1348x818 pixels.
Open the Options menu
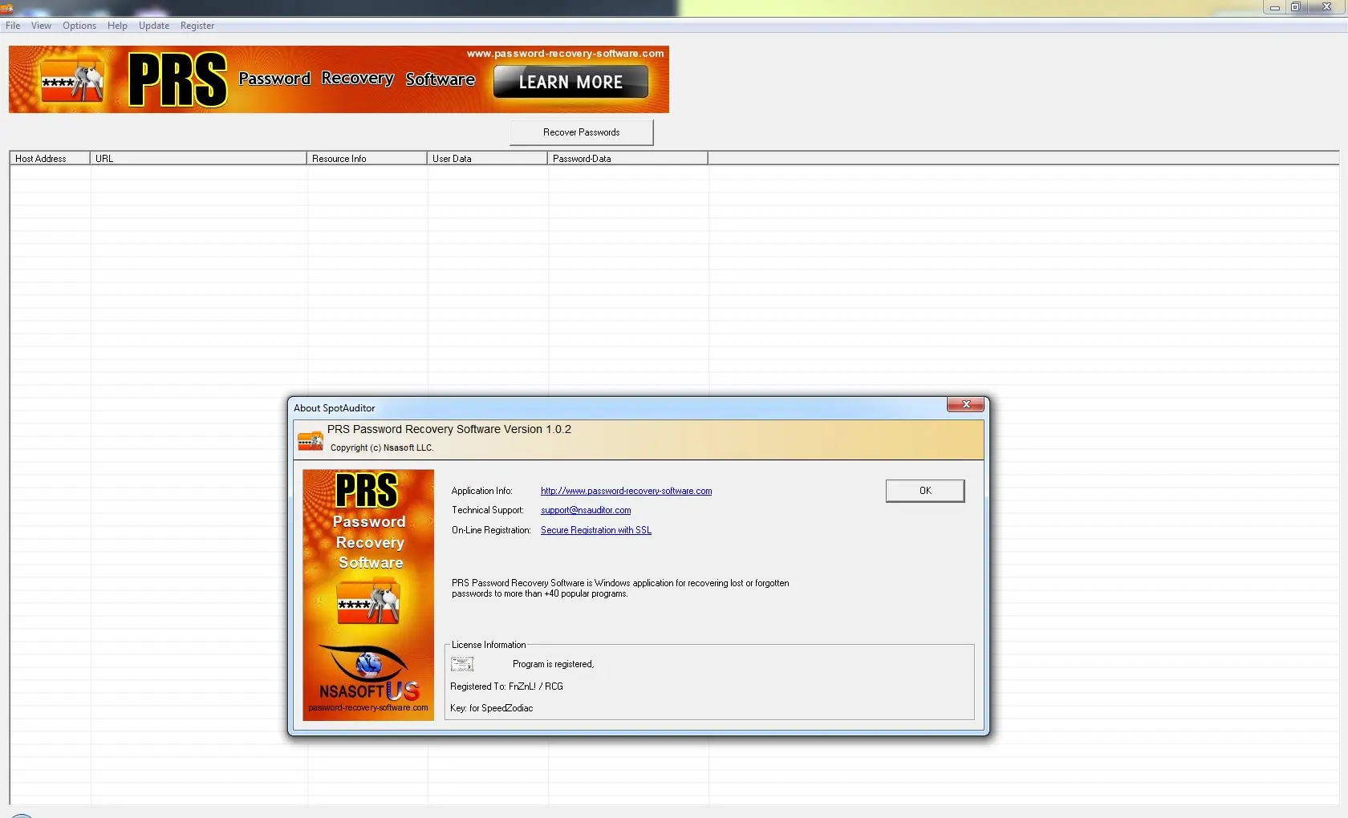pos(79,26)
